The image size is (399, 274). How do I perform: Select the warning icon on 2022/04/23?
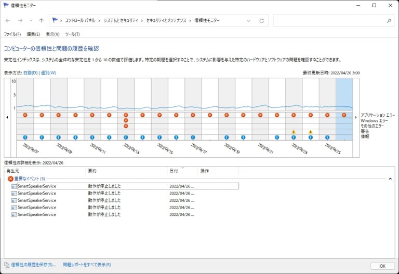294,132
